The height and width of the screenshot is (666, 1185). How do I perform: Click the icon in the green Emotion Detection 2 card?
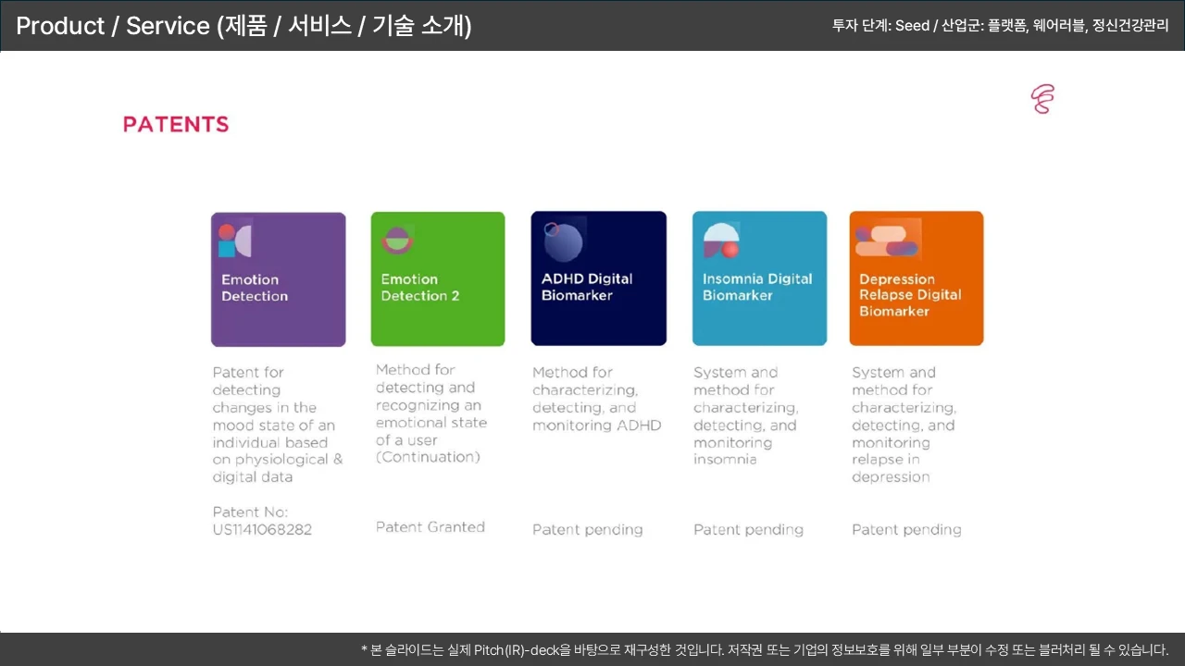(397, 240)
